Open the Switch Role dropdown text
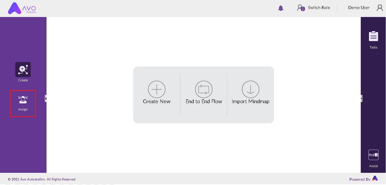The image size is (386, 185). [x=319, y=8]
